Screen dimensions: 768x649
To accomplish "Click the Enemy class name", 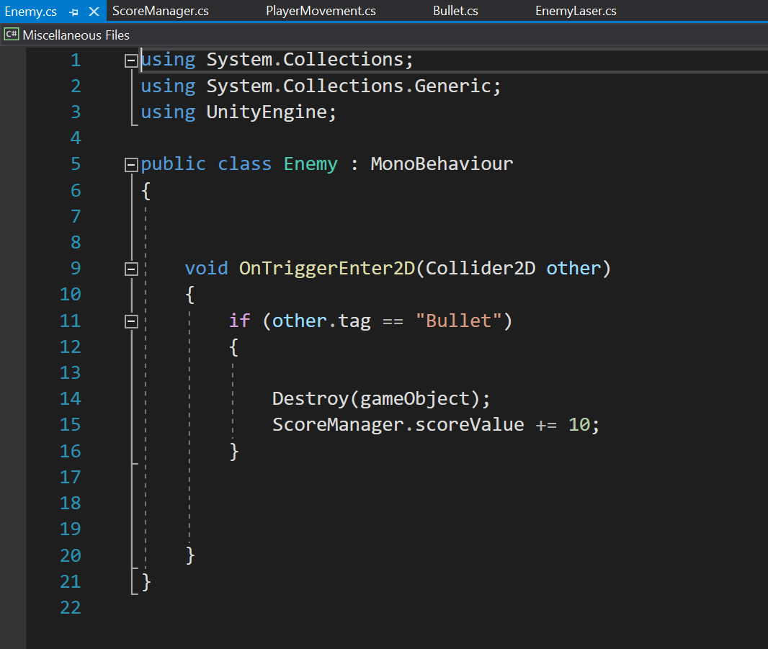I will coord(311,164).
